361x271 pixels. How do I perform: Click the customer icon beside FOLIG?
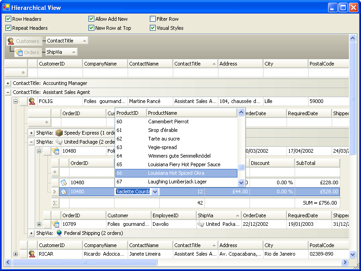(x=32, y=101)
